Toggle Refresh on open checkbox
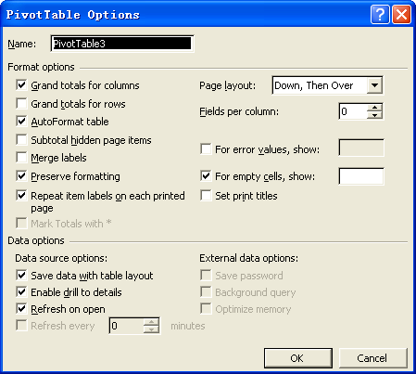The height and width of the screenshot is (374, 416). click(x=21, y=308)
